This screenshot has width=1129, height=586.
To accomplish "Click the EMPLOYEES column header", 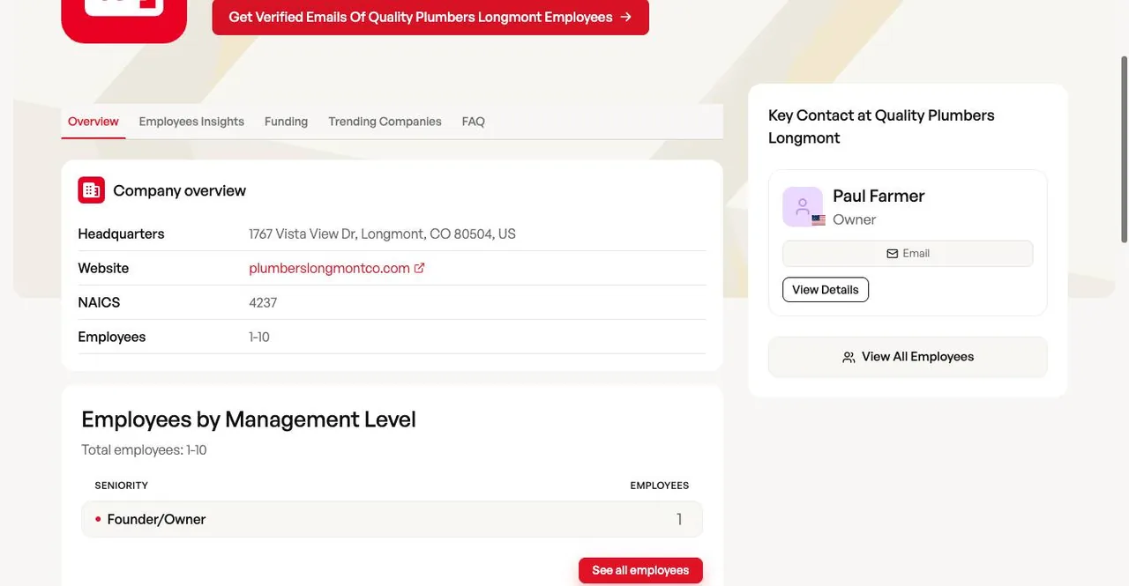I will point(660,486).
